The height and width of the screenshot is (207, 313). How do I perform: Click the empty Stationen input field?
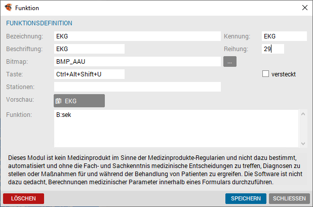coord(137,87)
